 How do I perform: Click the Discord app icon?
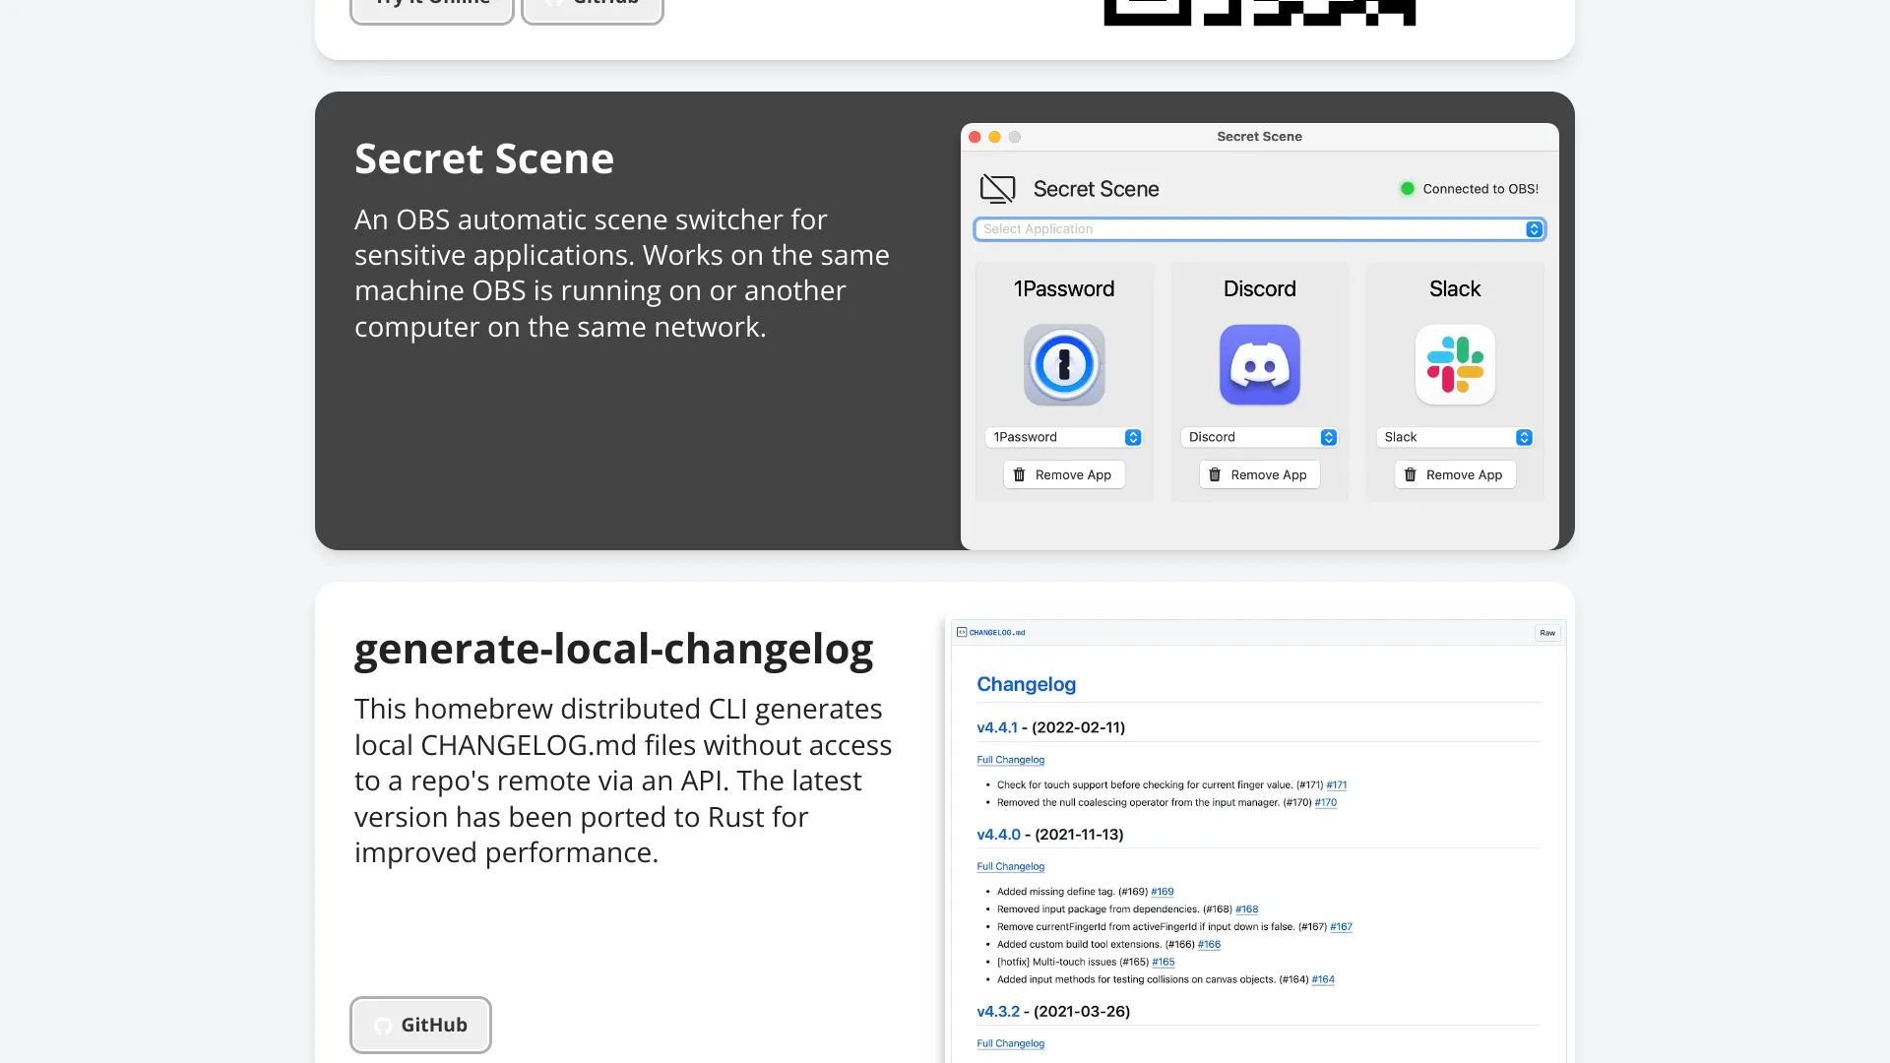(1260, 365)
